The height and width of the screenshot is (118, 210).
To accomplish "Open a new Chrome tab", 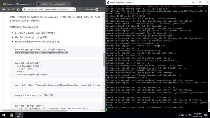I will pyautogui.click(x=74, y=4).
